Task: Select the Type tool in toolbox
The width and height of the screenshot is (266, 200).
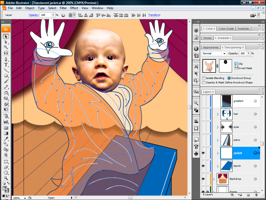Action: [x=6, y=65]
